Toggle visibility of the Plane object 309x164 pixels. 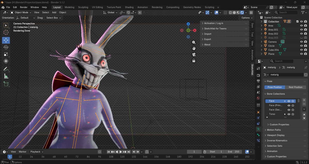pyautogui.click(x=302, y=54)
